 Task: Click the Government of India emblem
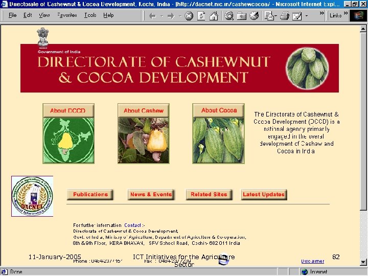point(43,37)
